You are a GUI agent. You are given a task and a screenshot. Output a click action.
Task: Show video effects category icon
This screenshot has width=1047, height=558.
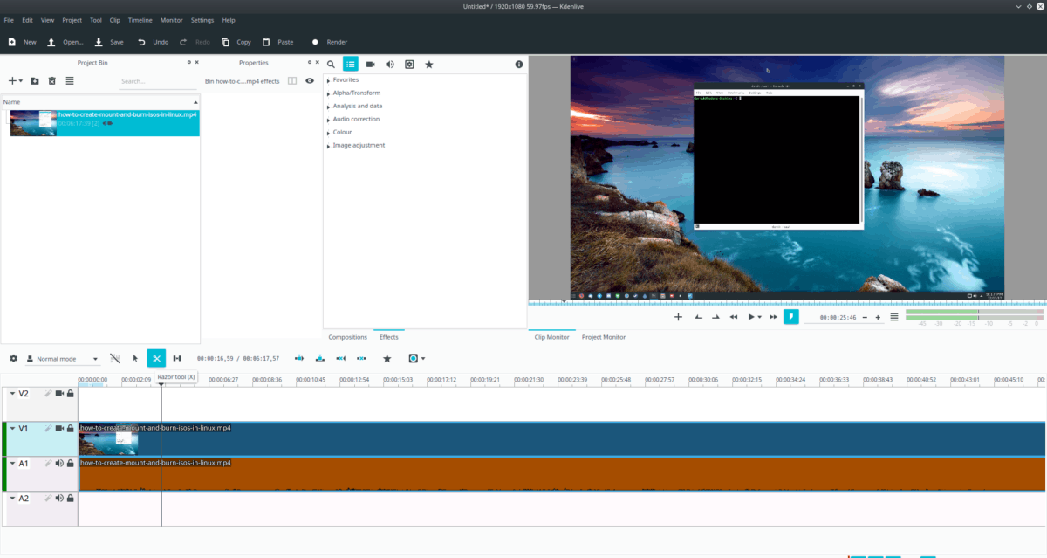(x=370, y=65)
